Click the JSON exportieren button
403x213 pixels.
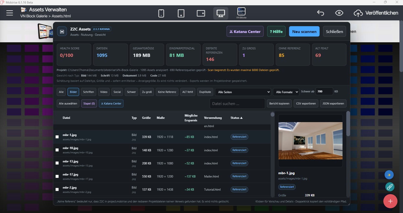(333, 103)
